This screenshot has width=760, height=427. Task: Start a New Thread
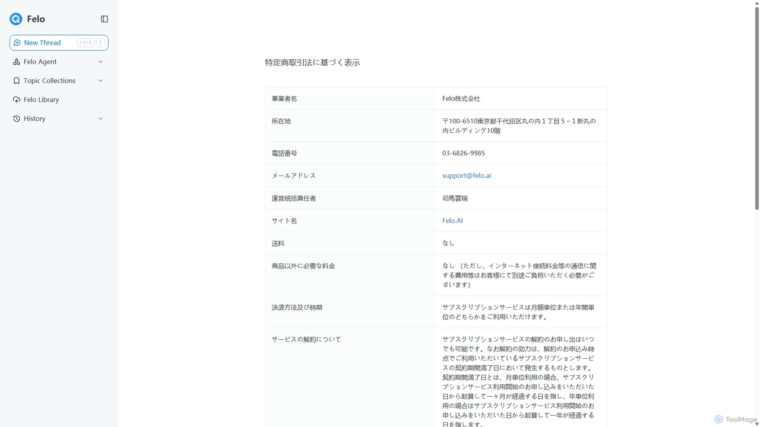tap(59, 43)
